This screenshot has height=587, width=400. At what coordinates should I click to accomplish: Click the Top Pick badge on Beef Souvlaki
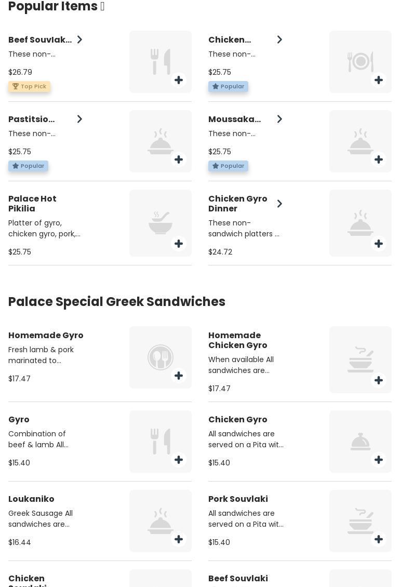click(x=30, y=86)
